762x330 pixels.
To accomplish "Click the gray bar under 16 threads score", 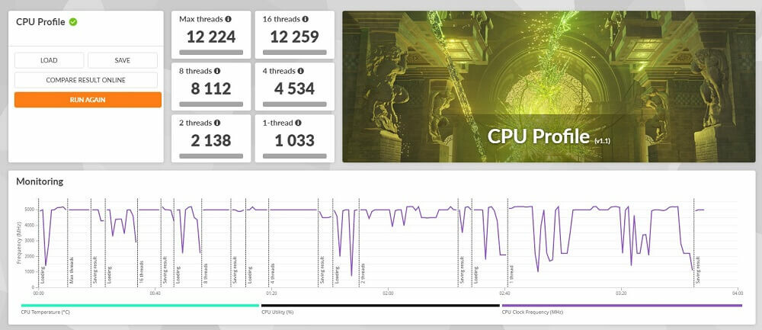I will pyautogui.click(x=294, y=53).
